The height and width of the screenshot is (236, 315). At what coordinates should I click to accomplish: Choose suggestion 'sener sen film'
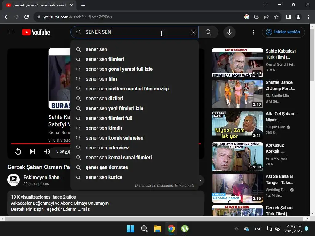point(135,79)
